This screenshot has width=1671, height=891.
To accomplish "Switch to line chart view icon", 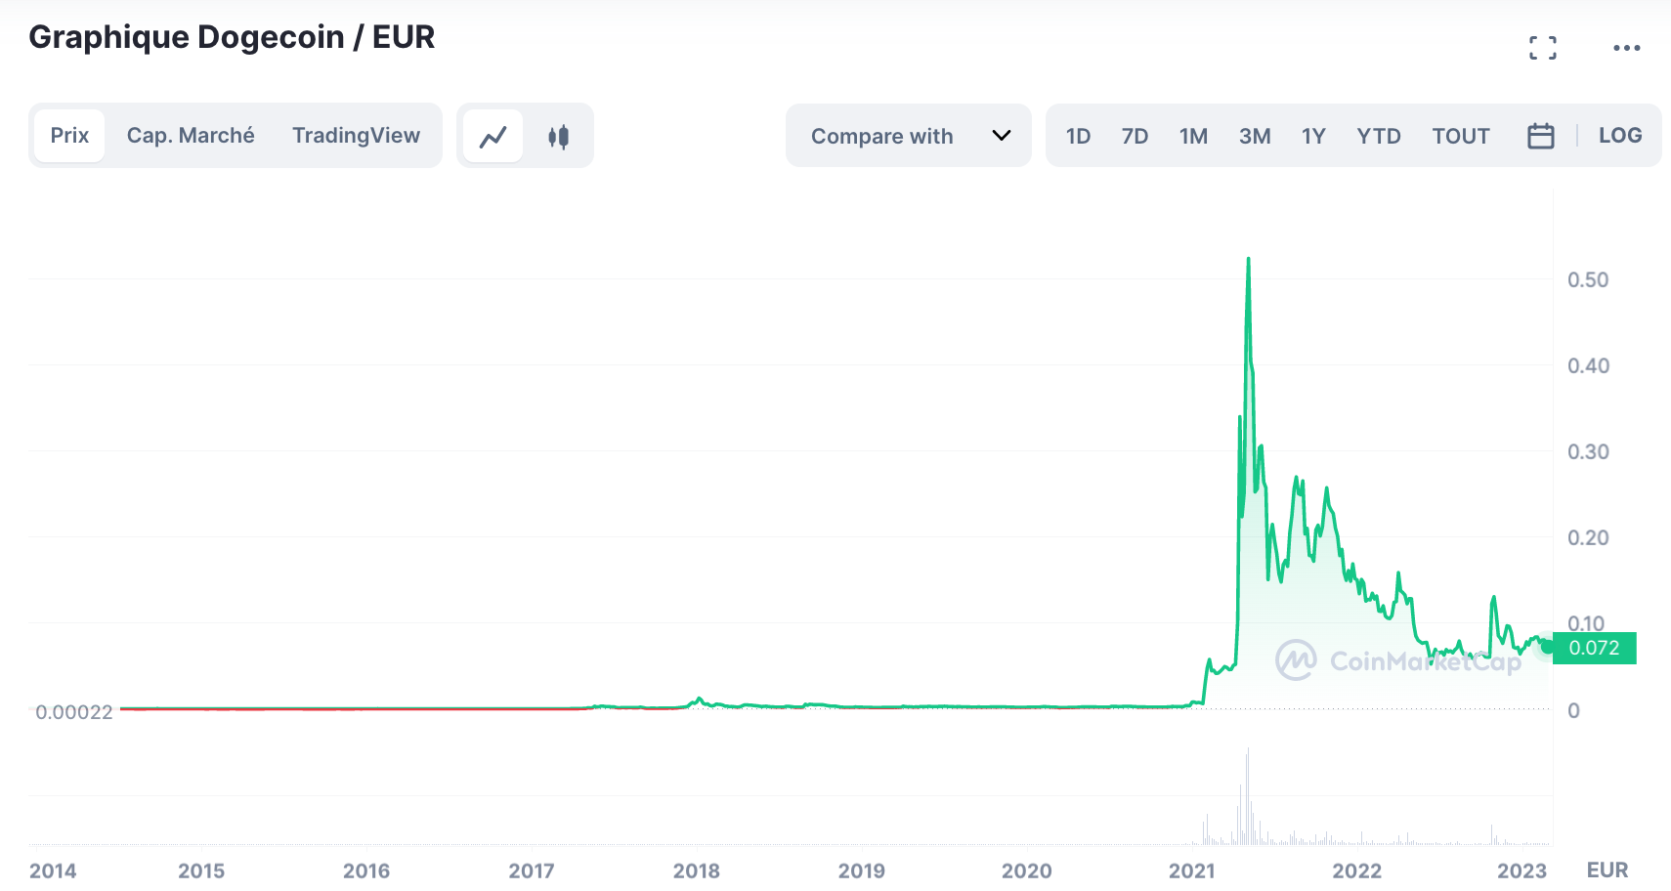I will (x=493, y=136).
